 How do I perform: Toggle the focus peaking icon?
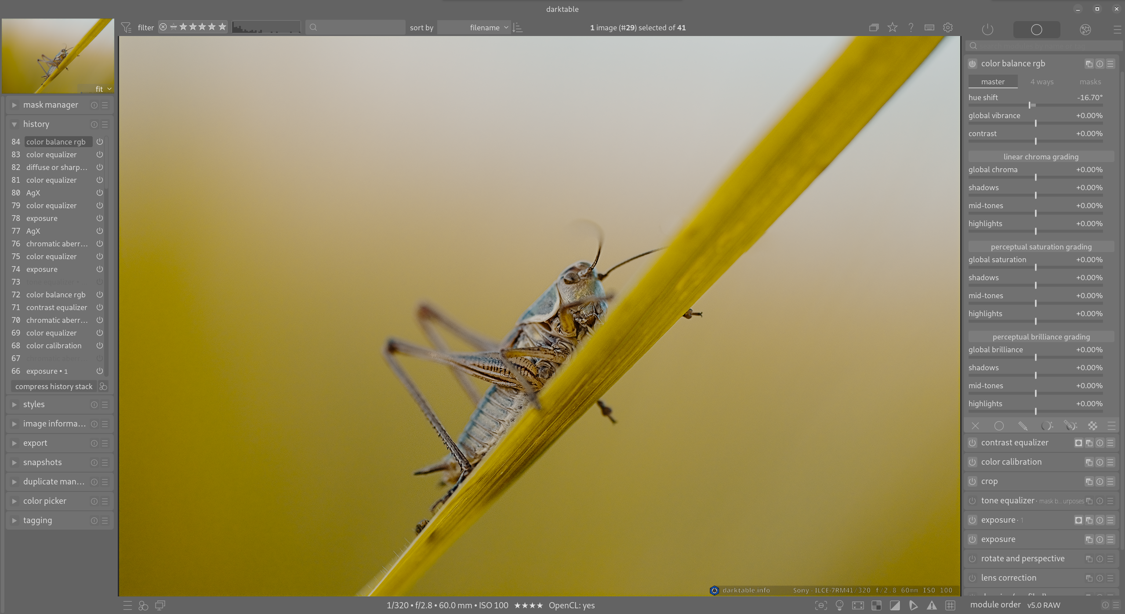coord(821,606)
